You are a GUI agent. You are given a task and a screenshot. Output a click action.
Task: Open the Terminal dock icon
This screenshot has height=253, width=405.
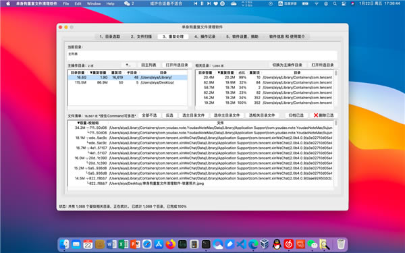pos(206,244)
